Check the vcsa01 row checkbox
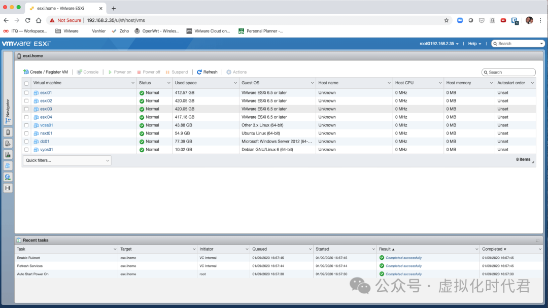548x308 pixels. click(x=26, y=125)
